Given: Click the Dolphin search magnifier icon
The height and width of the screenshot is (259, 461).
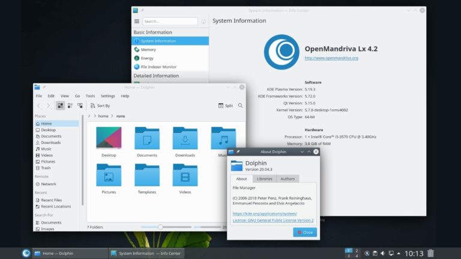Looking at the screenshot, I should point(240,106).
